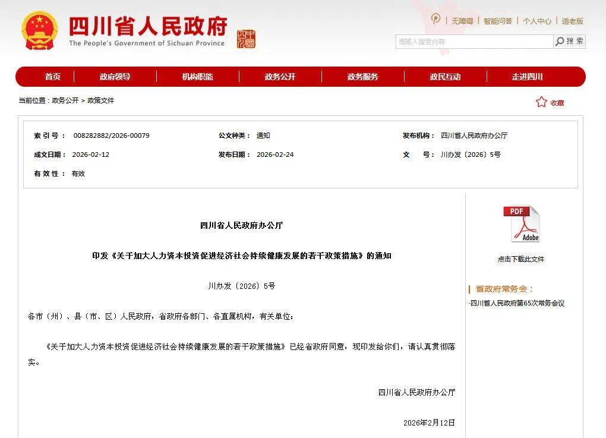Viewport: 606px width, 438px height.
Task: Open the 智能问答 link
Action: tap(497, 21)
